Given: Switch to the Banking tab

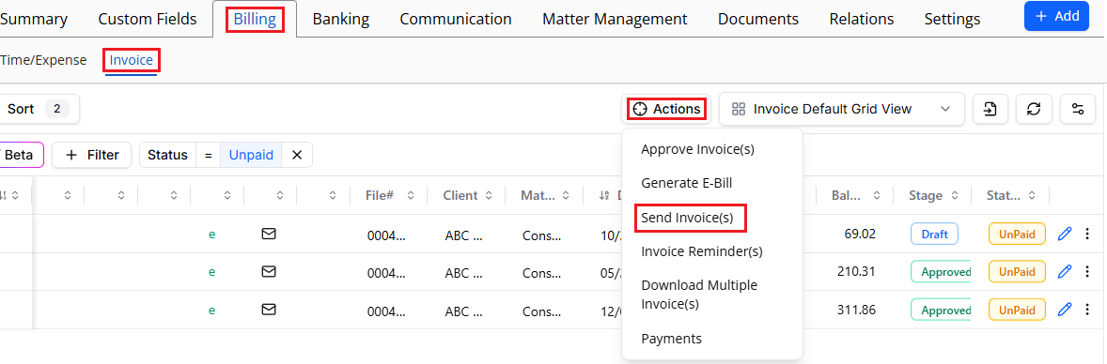Looking at the screenshot, I should tap(341, 19).
